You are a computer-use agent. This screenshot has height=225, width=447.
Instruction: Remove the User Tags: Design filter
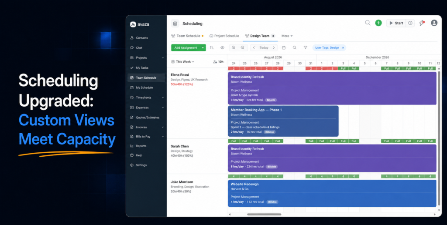pyautogui.click(x=343, y=48)
